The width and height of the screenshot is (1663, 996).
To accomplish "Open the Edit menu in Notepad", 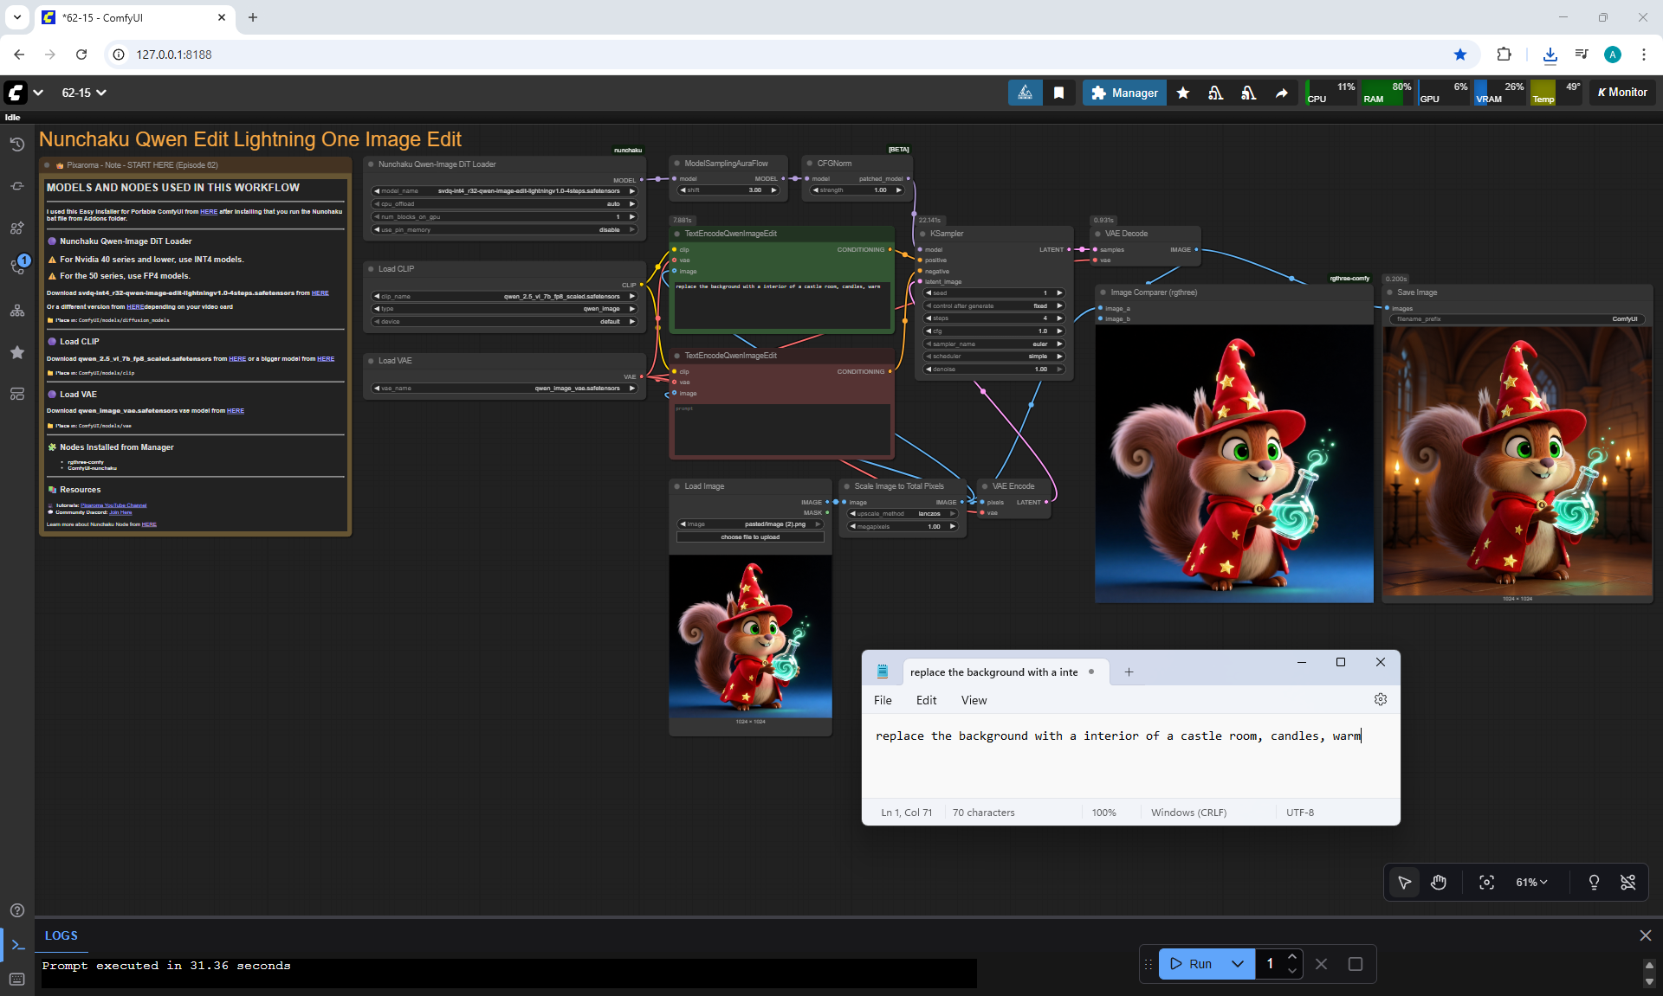I will coord(926,700).
